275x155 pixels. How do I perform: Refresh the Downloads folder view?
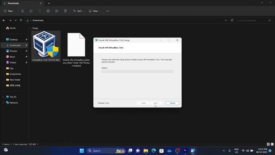(x=232, y=20)
